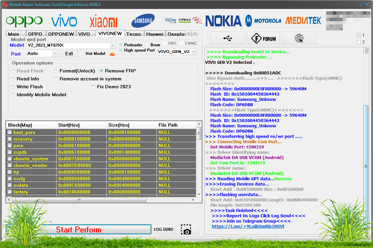Check the recovery partition checkbox

[10, 139]
